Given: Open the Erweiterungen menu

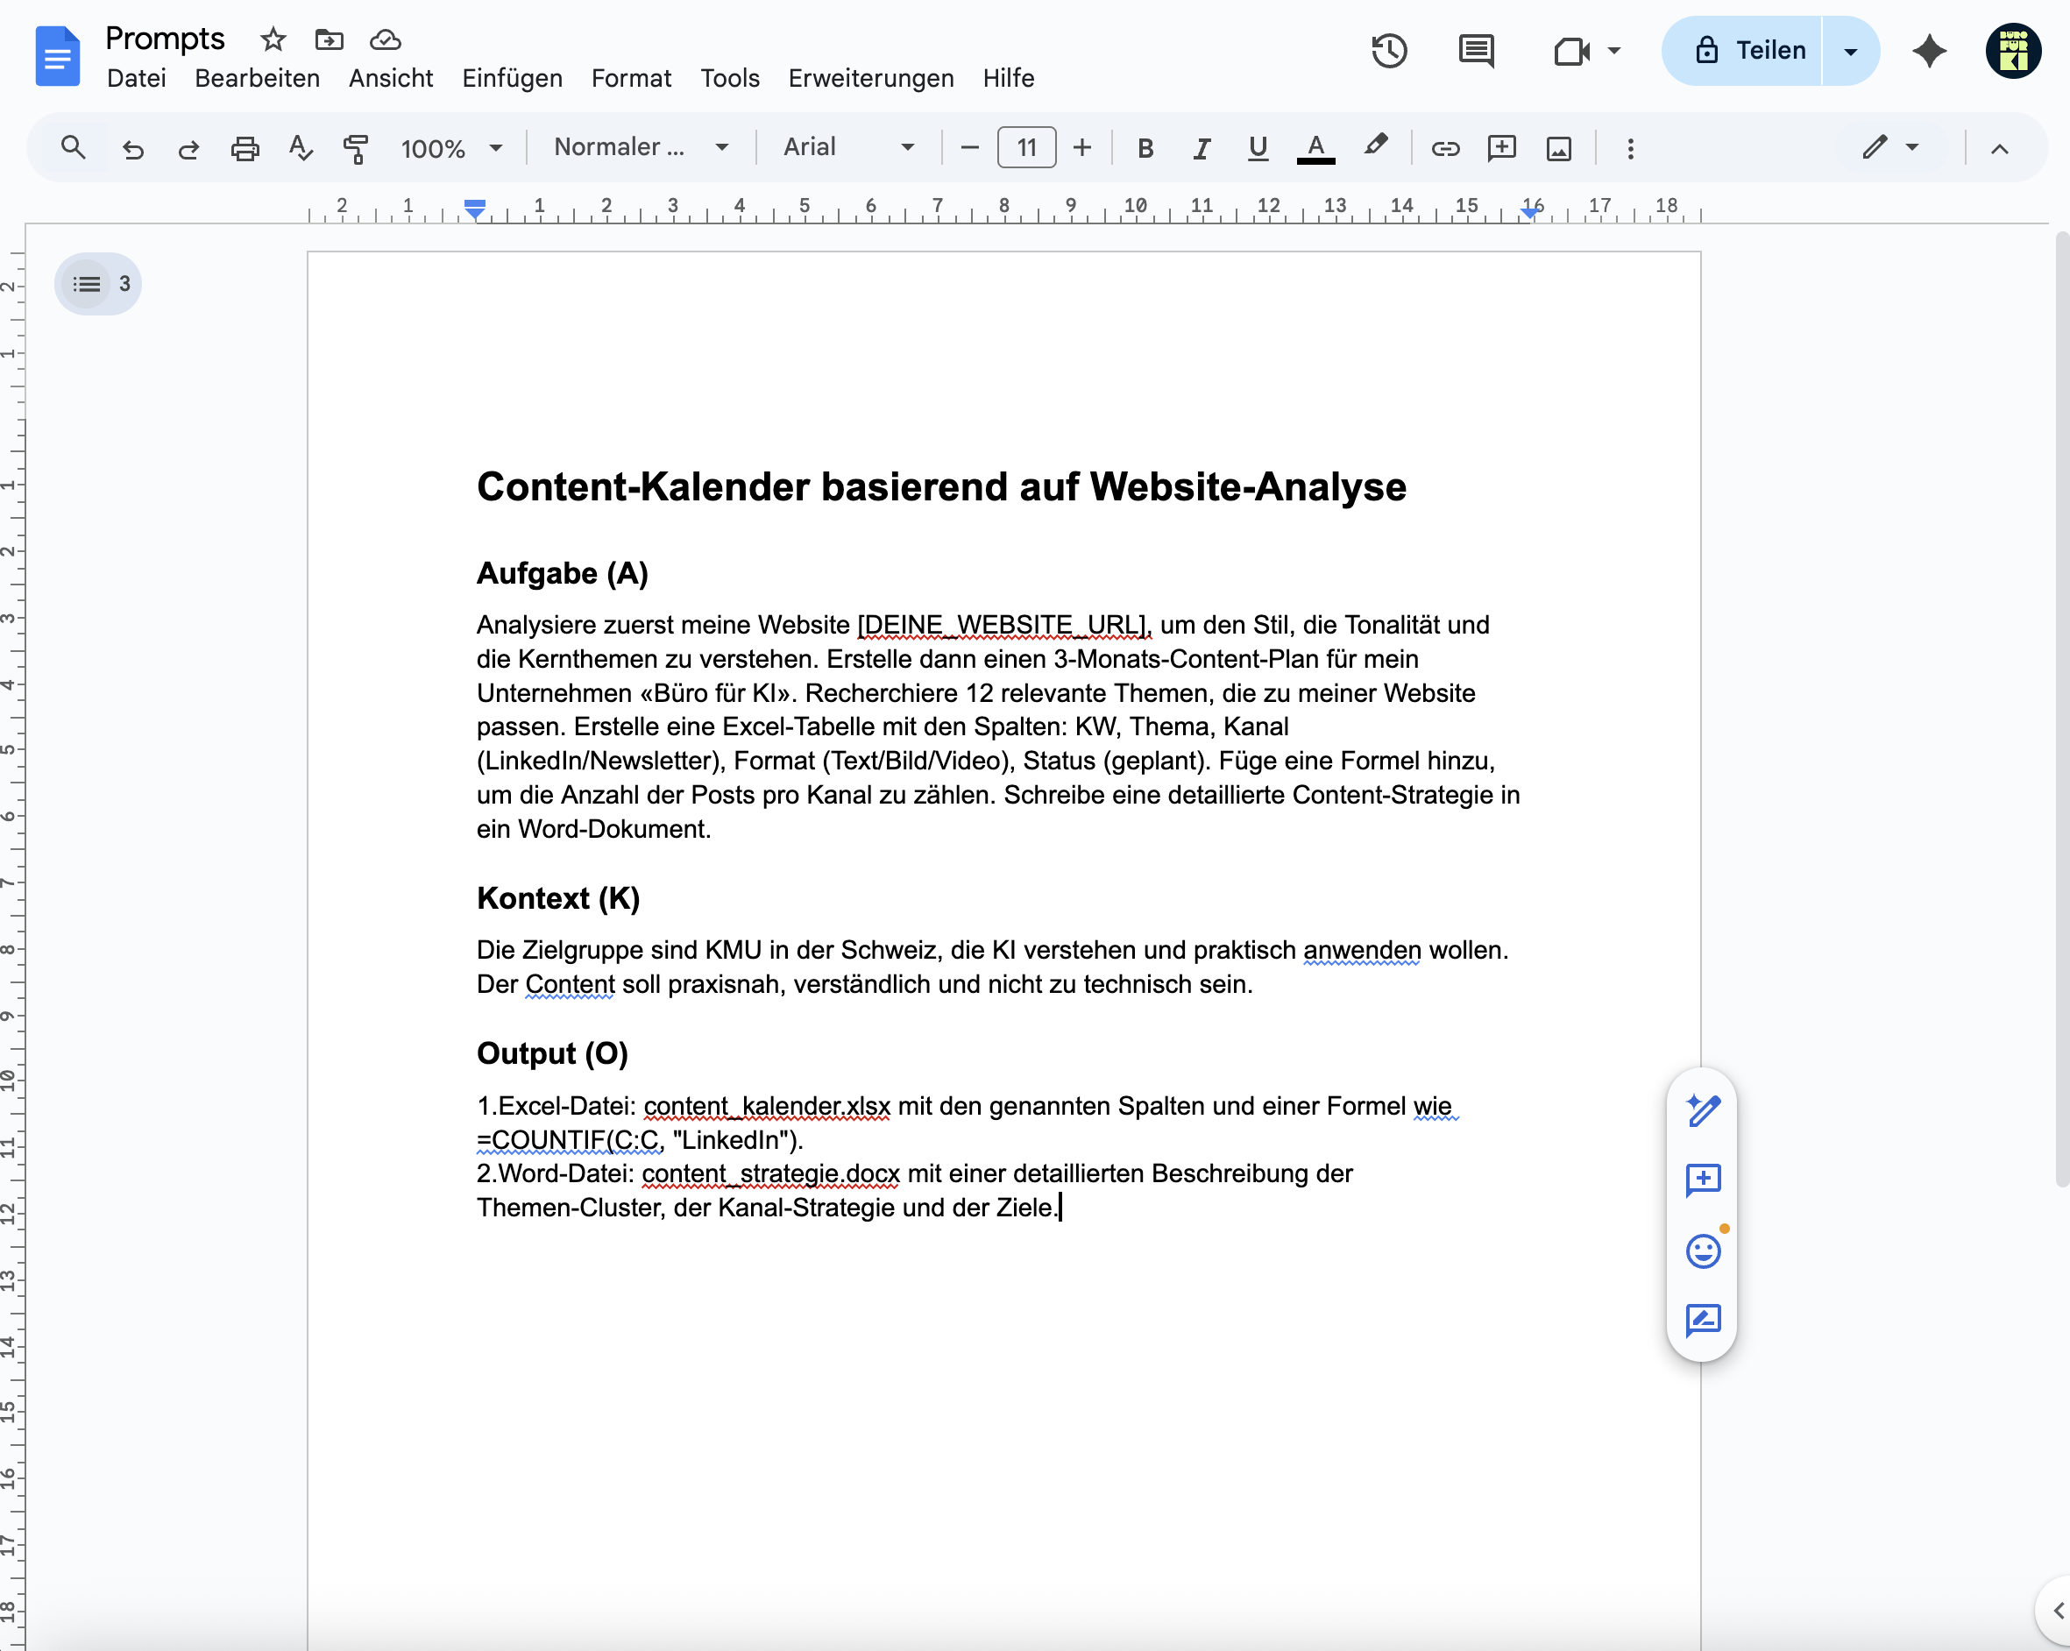Looking at the screenshot, I should (871, 78).
